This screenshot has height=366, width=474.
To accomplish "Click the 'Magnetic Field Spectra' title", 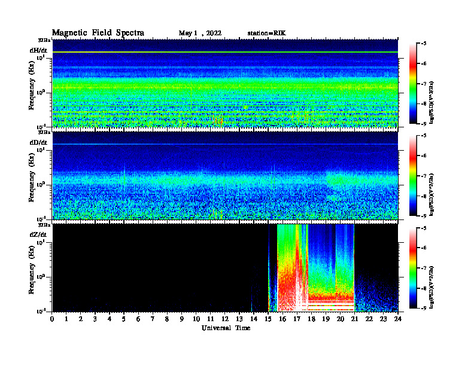I will (98, 33).
